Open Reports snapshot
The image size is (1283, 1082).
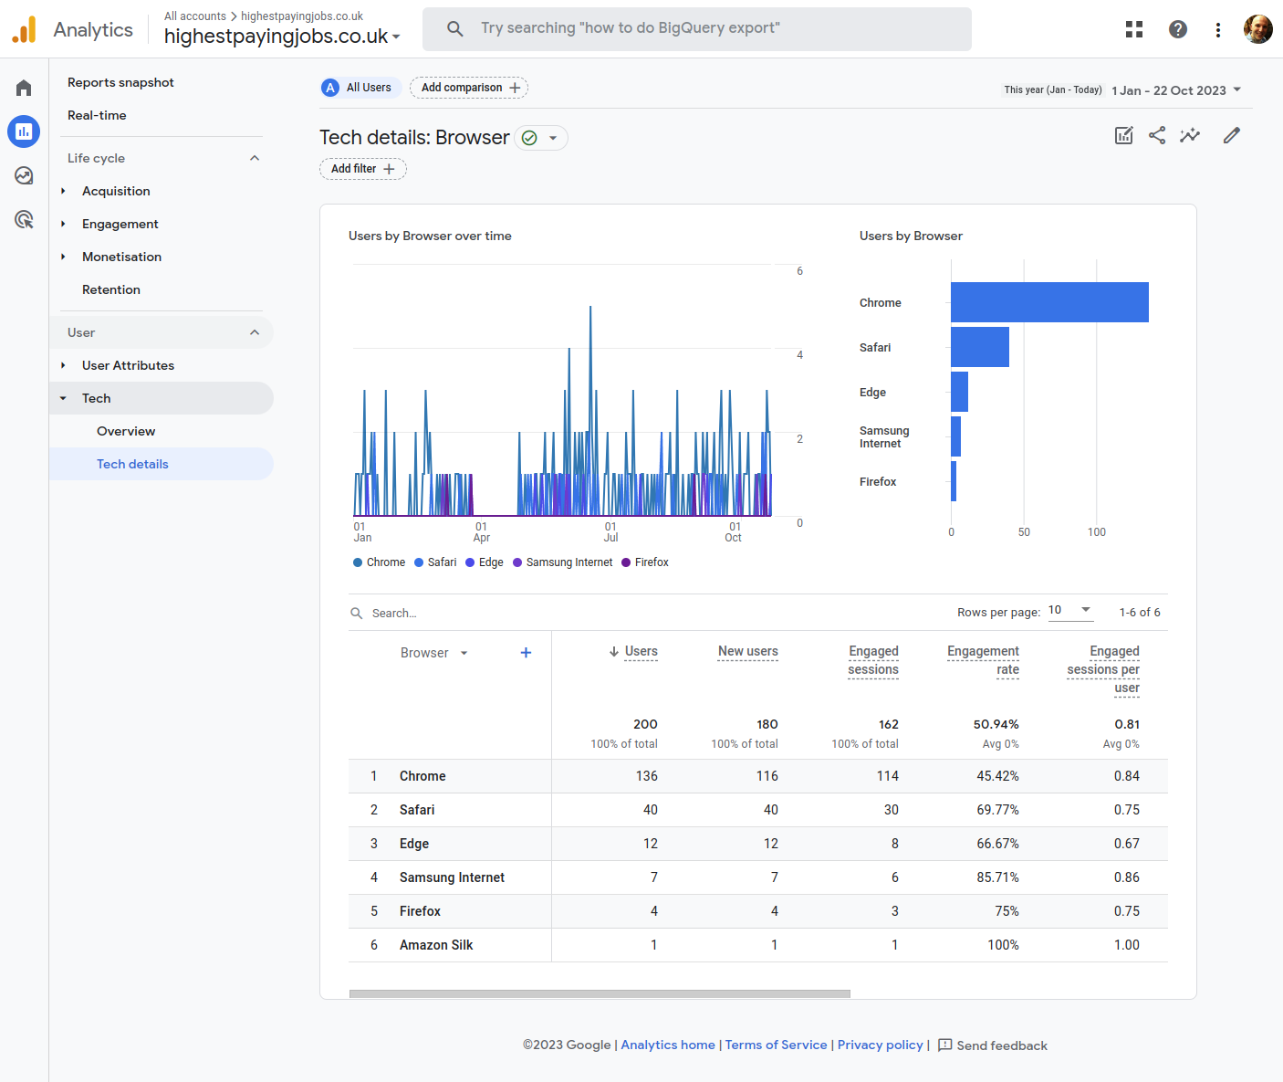click(x=120, y=82)
